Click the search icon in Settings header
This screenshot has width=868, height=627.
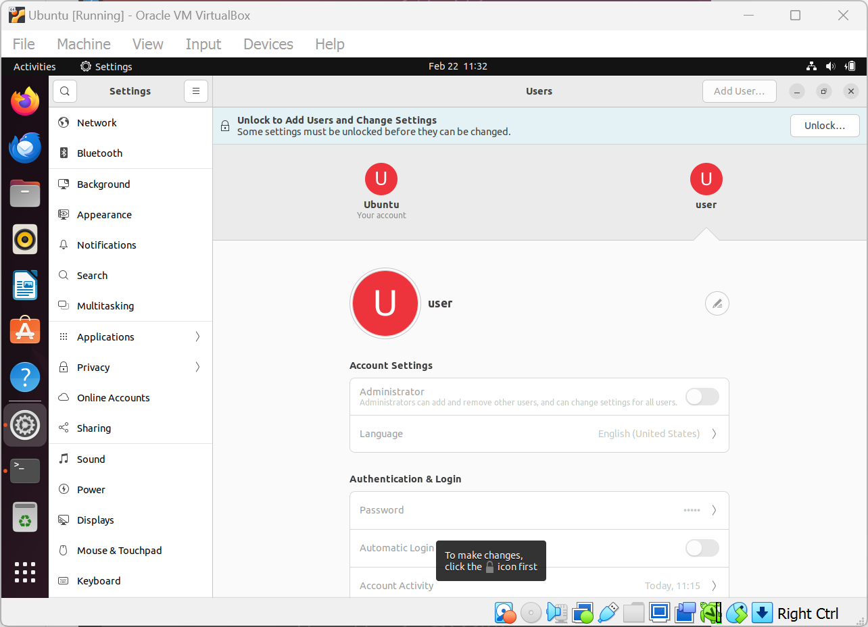[65, 91]
